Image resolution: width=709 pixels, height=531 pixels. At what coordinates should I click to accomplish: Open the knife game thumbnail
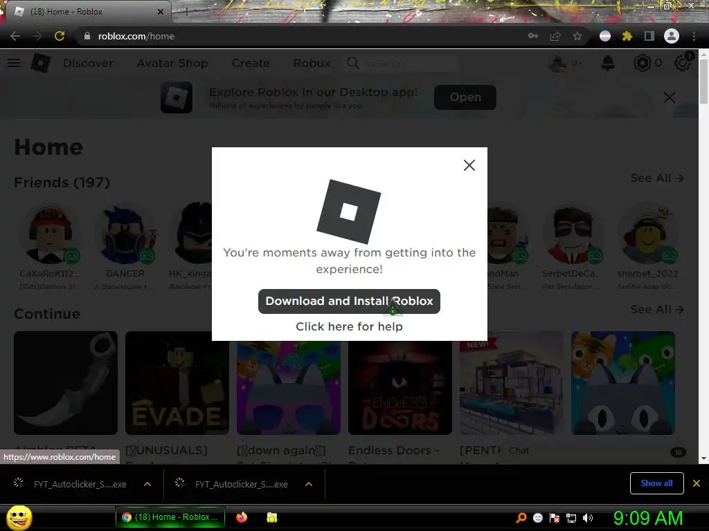(66, 383)
